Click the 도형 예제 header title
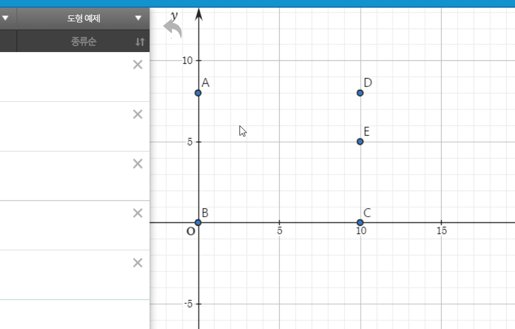 [x=83, y=18]
